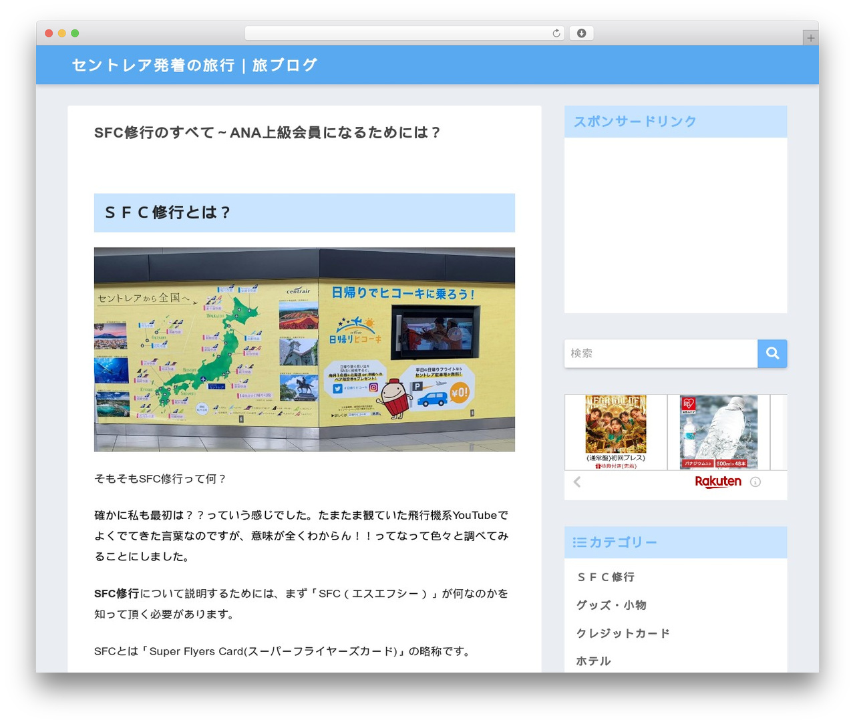
Task: Click the yellow minimize window button
Action: click(x=62, y=33)
